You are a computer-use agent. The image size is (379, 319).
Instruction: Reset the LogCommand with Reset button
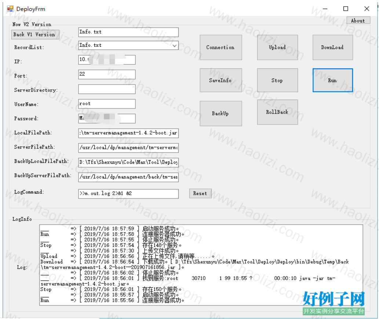(x=200, y=193)
